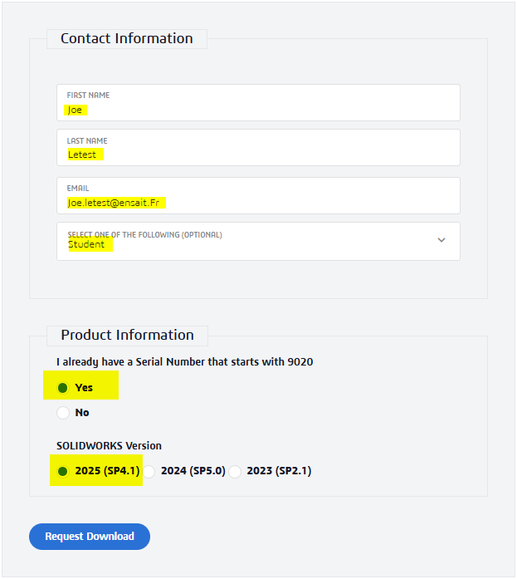
Task: Choose SOLIDWORKS version 2024 (SP5.0)
Action: click(x=149, y=471)
